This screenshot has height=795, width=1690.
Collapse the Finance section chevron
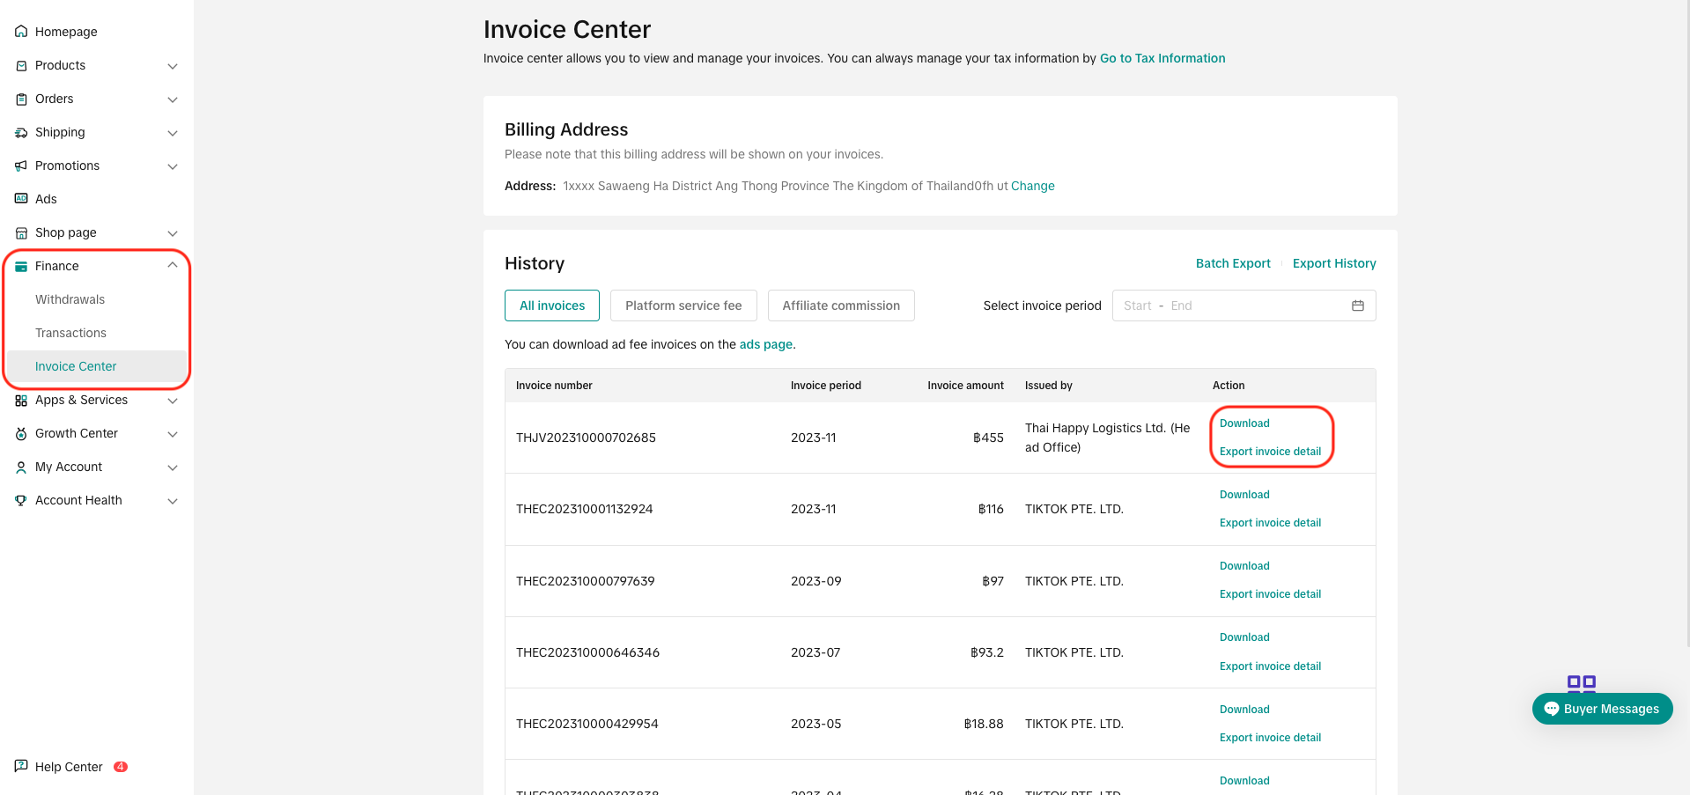click(173, 266)
